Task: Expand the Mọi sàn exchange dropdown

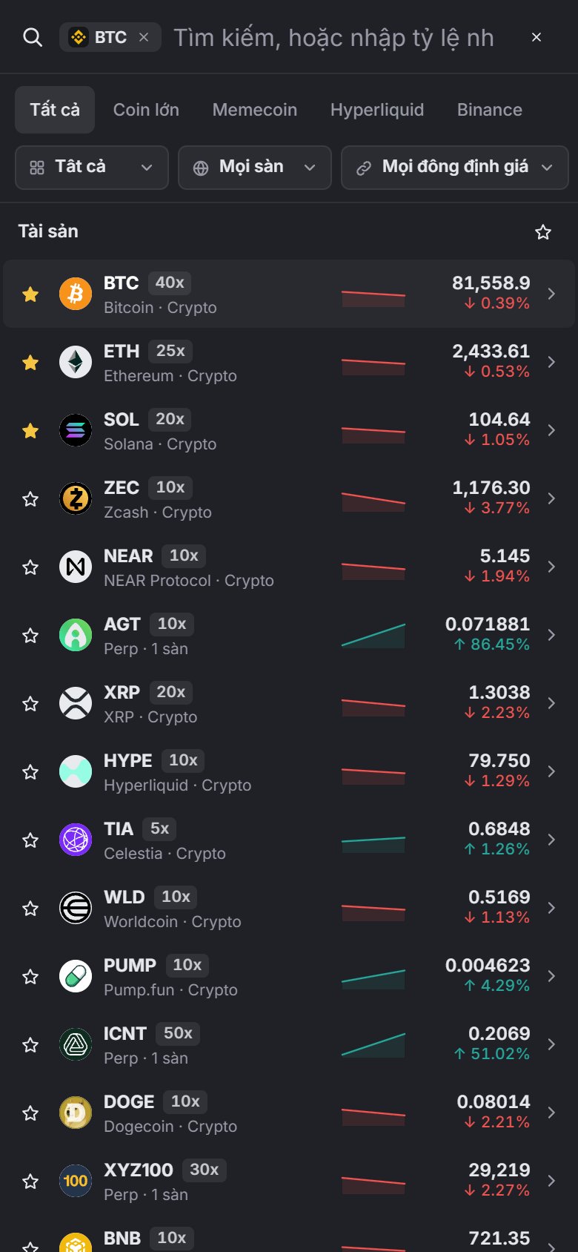Action: 255,168
